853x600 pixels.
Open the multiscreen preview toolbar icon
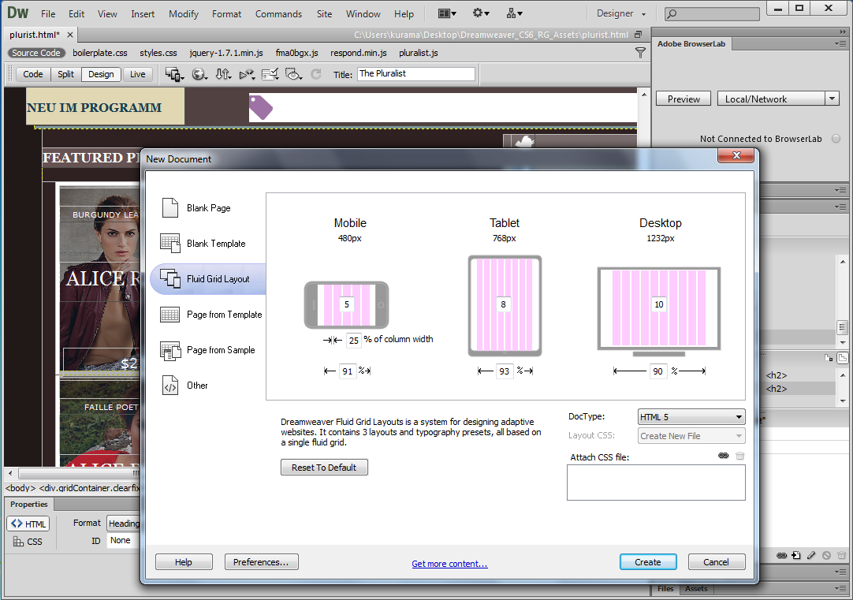point(174,74)
